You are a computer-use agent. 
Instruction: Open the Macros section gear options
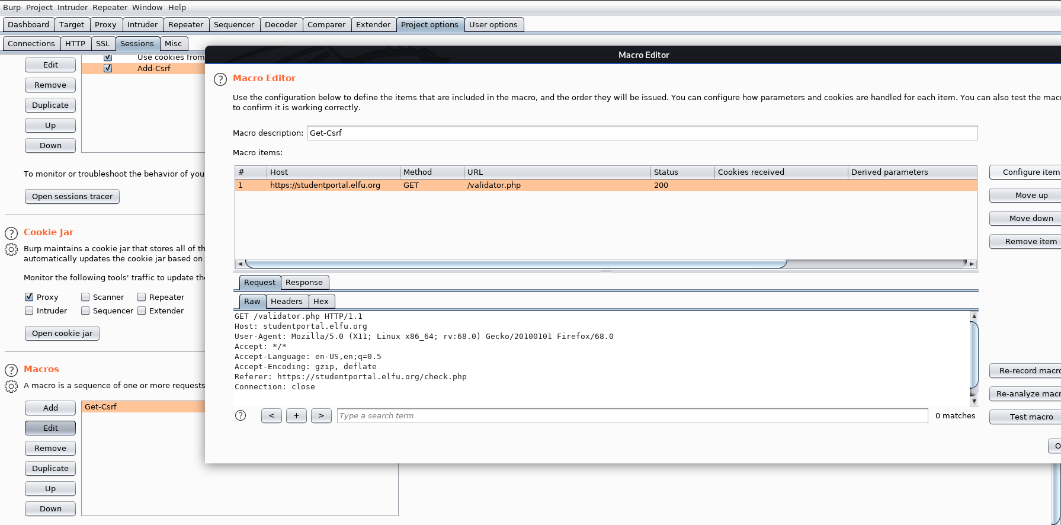11,386
